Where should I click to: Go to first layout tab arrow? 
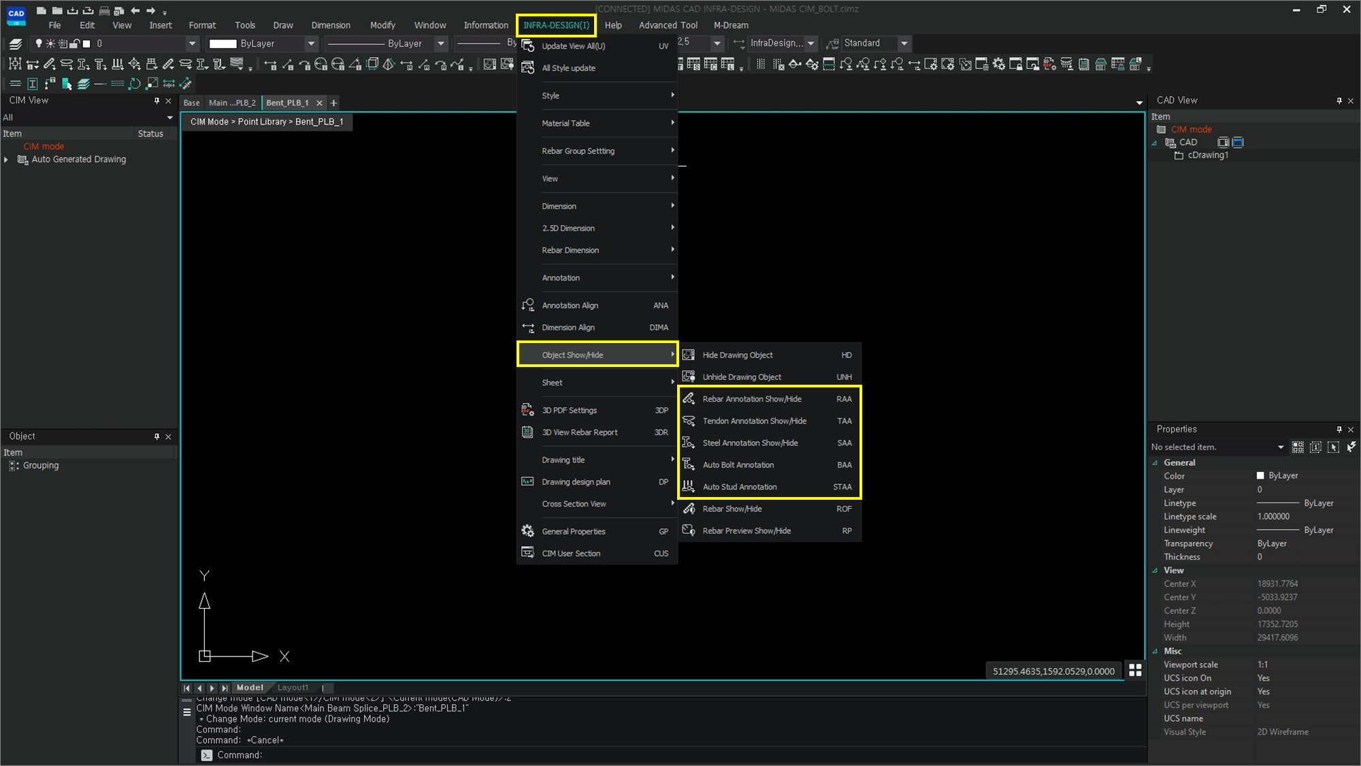pos(187,688)
